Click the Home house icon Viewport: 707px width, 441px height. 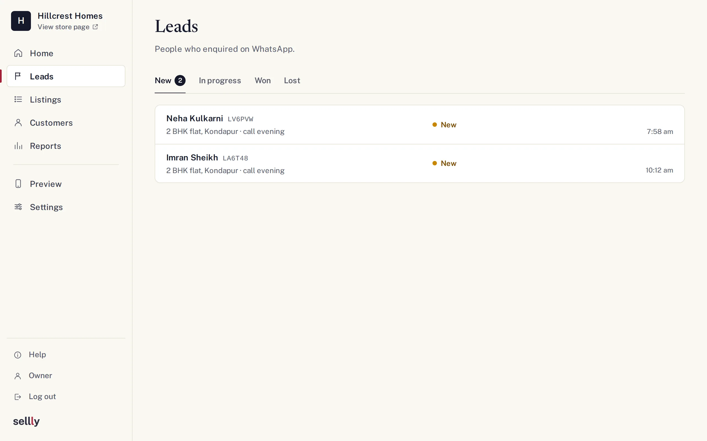point(18,53)
